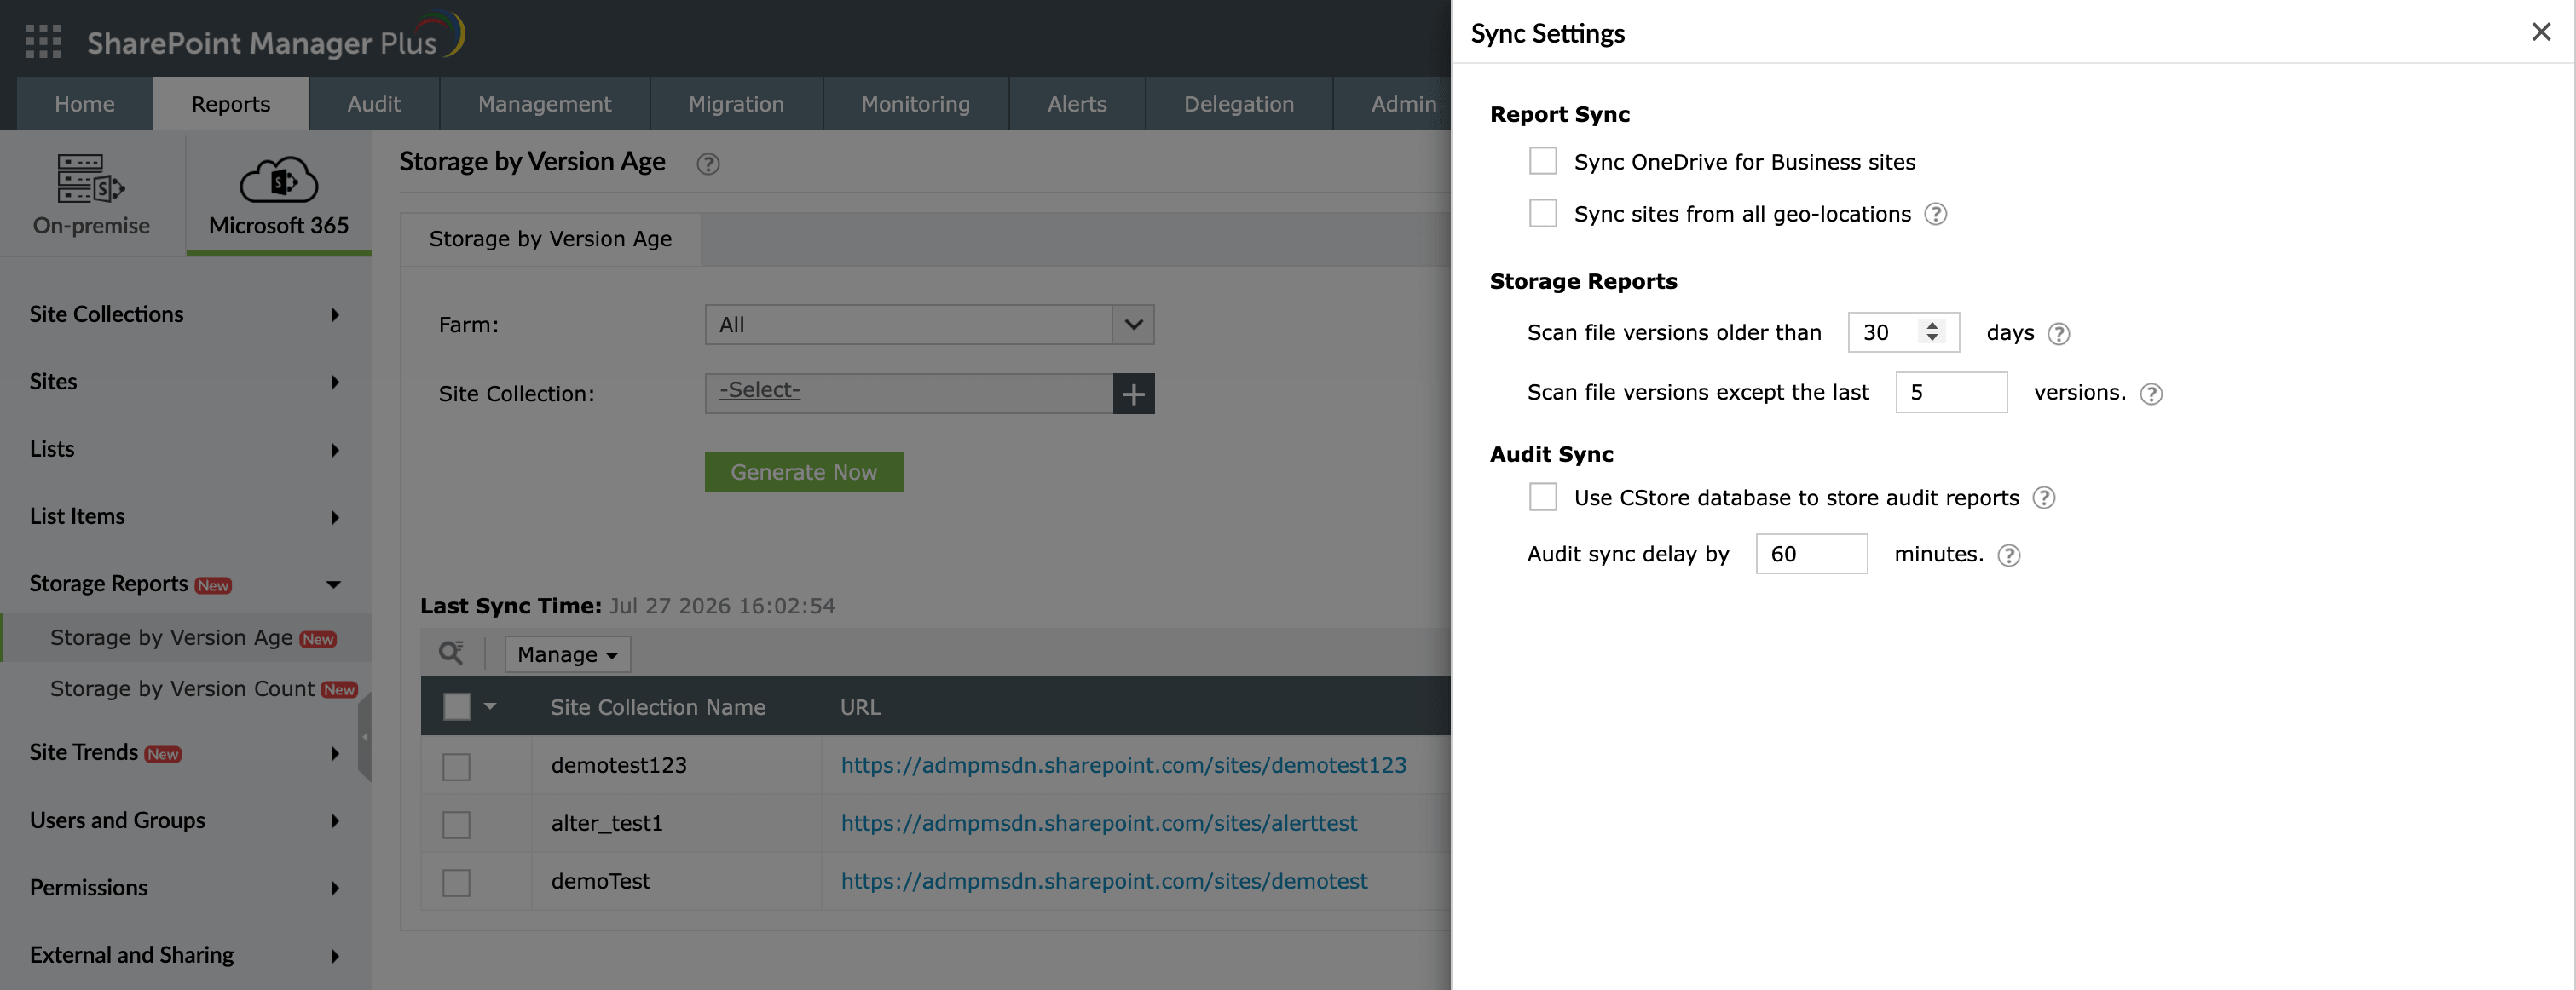Viewport: 2576px width, 990px height.
Task: Expand Users and Groups menu
Action: [185, 820]
